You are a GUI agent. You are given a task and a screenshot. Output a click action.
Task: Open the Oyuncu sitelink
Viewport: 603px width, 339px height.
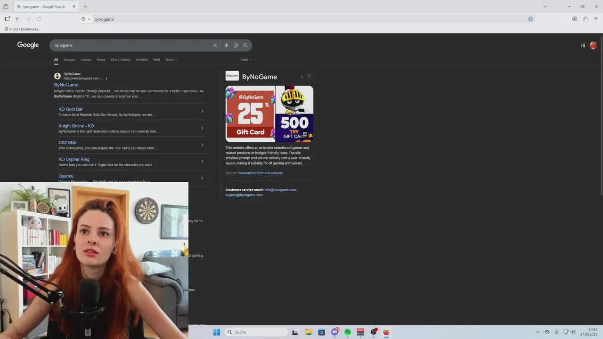[66, 176]
